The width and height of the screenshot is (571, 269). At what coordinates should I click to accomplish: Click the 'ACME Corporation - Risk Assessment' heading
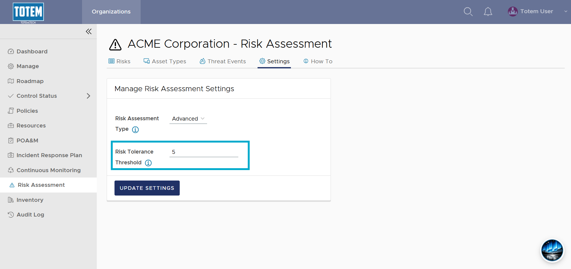(230, 44)
